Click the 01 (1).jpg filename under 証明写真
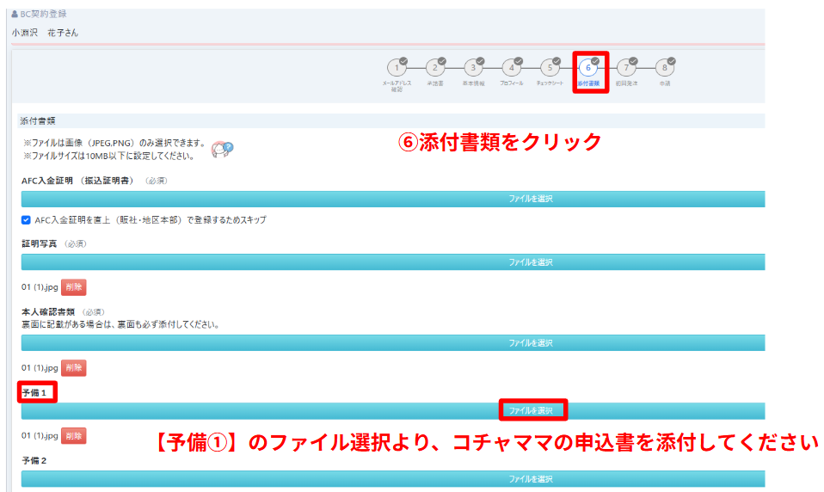Viewport: 824px width, 492px height. point(40,287)
